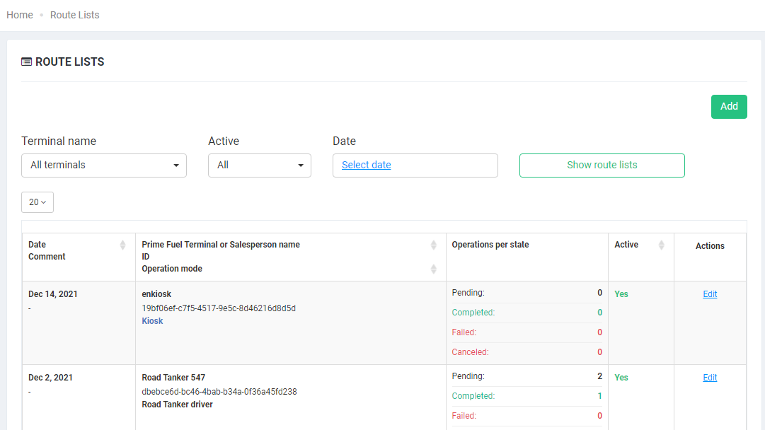Click the Kiosk operation mode link
This screenshot has width=765, height=430.
(152, 321)
